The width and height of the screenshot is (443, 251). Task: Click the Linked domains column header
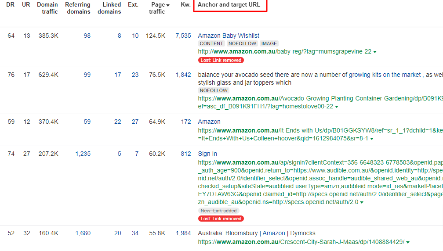109,8
